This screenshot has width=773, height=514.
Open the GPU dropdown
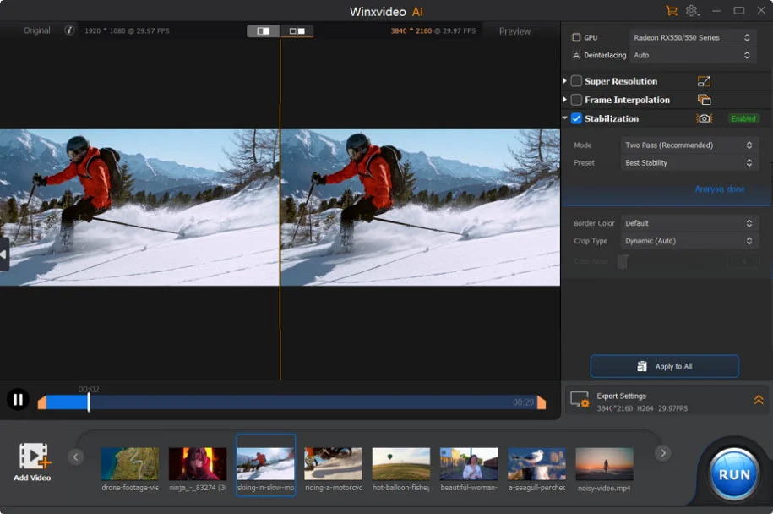(x=689, y=37)
